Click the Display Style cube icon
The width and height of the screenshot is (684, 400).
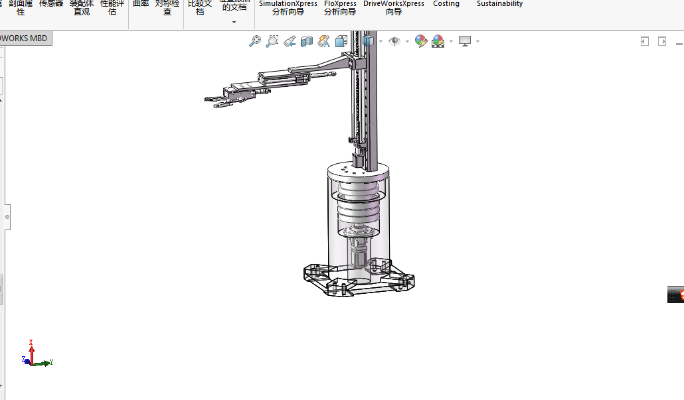(x=369, y=41)
